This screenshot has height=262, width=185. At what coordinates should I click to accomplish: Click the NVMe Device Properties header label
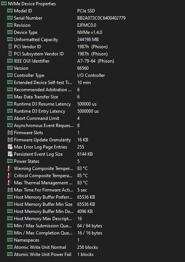pyautogui.click(x=32, y=4)
